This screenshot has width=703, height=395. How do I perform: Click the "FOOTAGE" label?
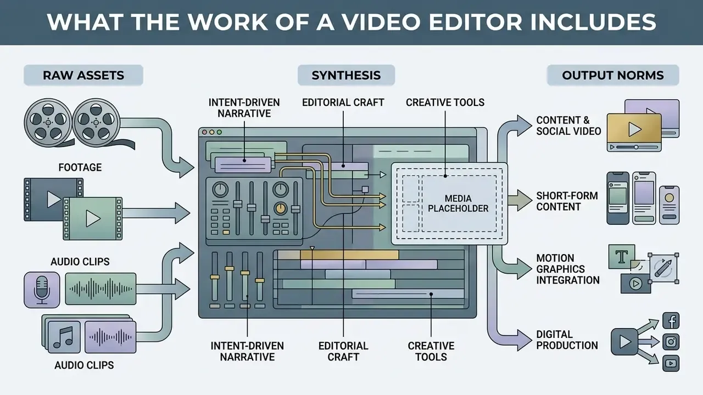pyautogui.click(x=80, y=167)
